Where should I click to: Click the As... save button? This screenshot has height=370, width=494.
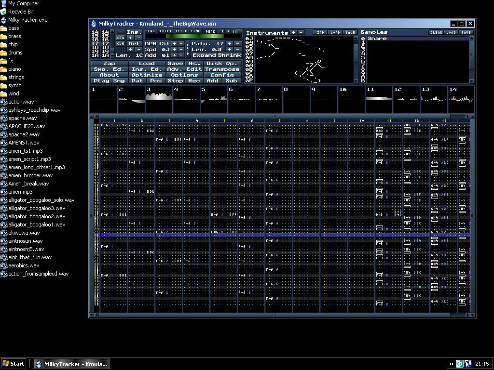point(194,63)
